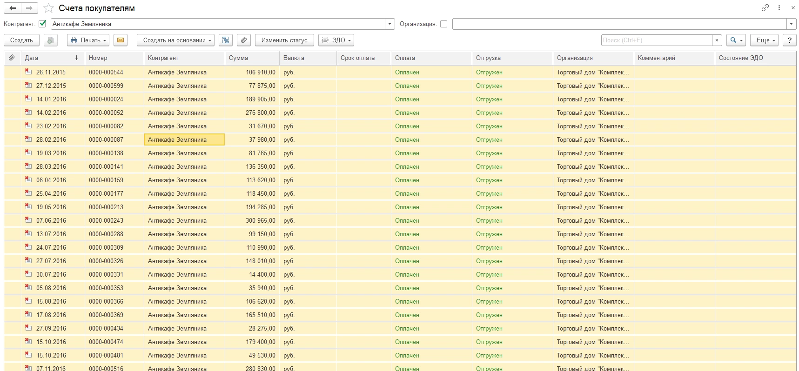Add page to favorites with star icon
799x371 pixels.
coord(48,8)
